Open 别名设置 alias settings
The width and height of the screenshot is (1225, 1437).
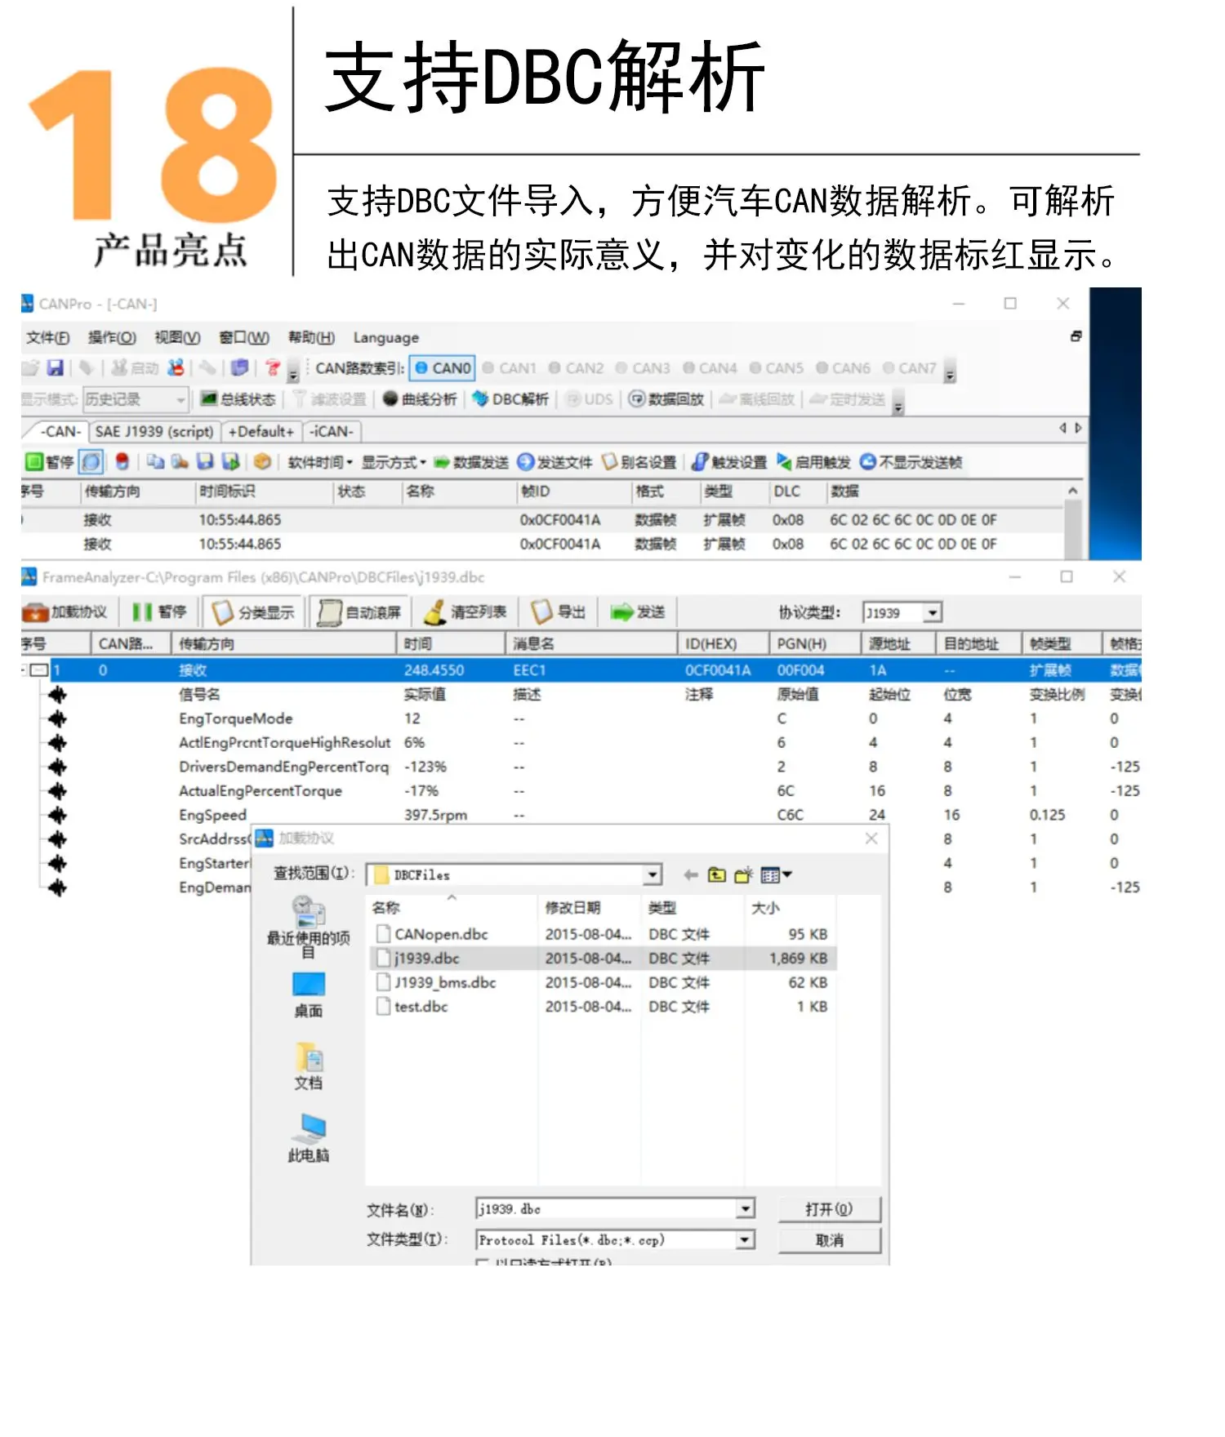[x=639, y=462]
